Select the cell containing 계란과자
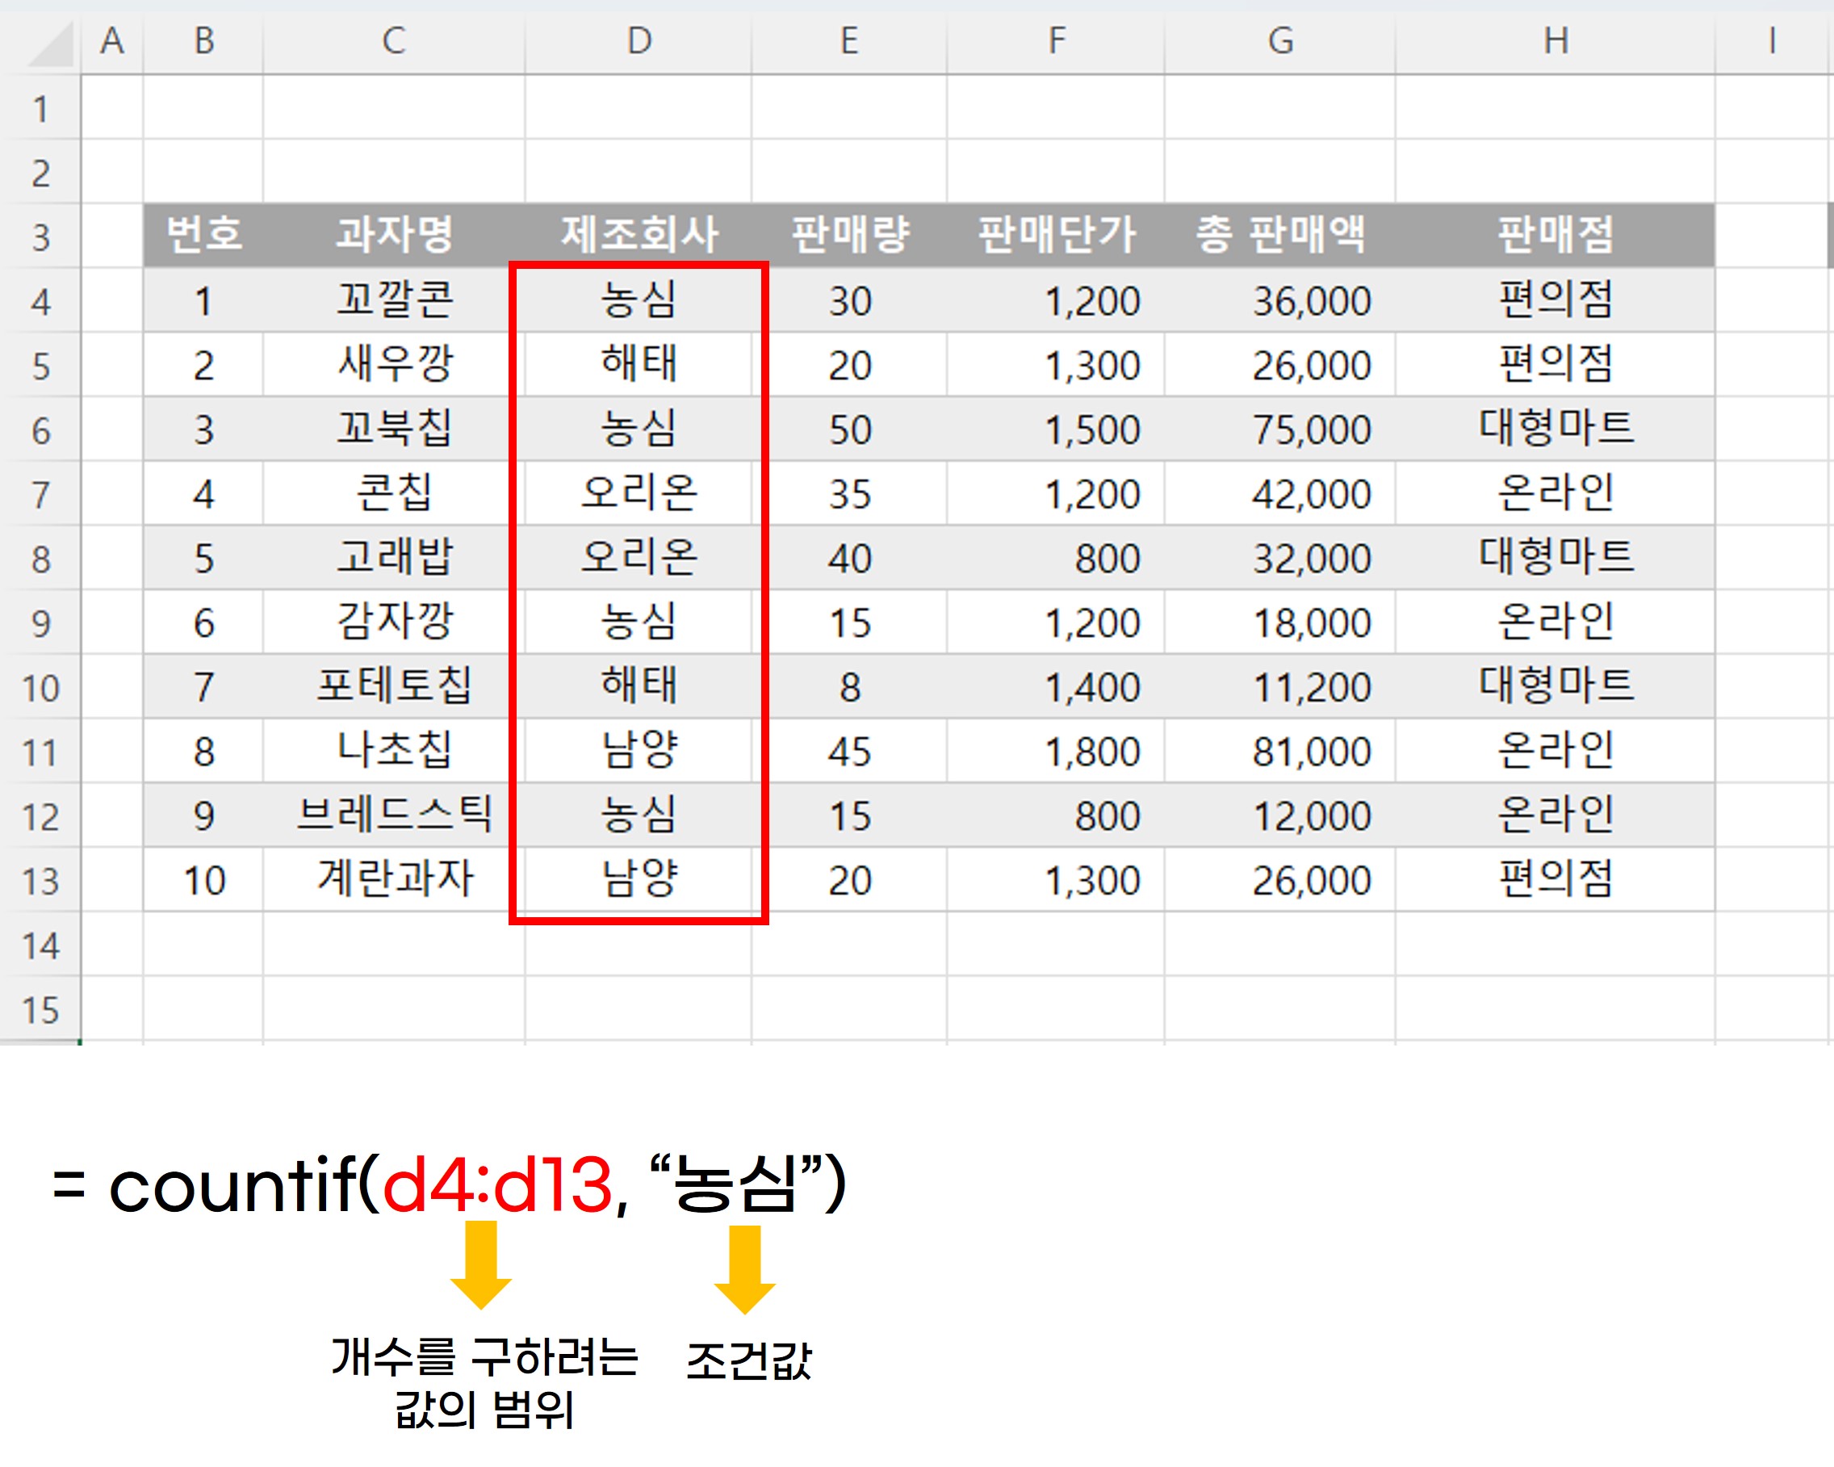 pos(394,879)
